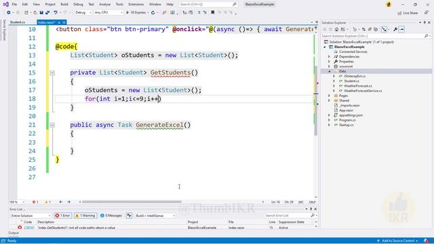Screen dimensions: 434x244
Task: Select WeatherForecastService.cs file
Action: (363, 91)
